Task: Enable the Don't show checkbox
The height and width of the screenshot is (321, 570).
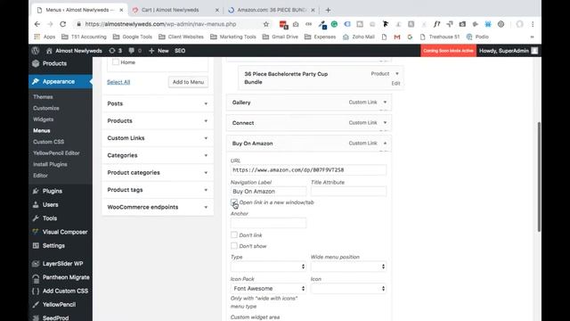Action: (234, 246)
